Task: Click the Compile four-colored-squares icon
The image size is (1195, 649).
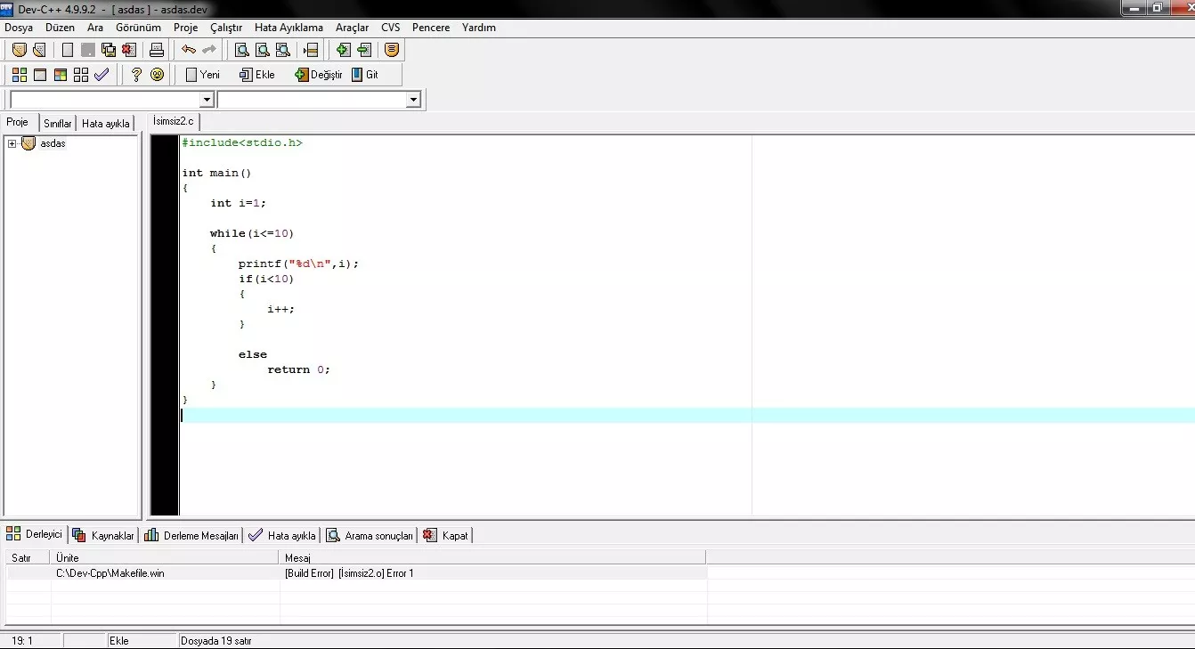Action: point(19,75)
